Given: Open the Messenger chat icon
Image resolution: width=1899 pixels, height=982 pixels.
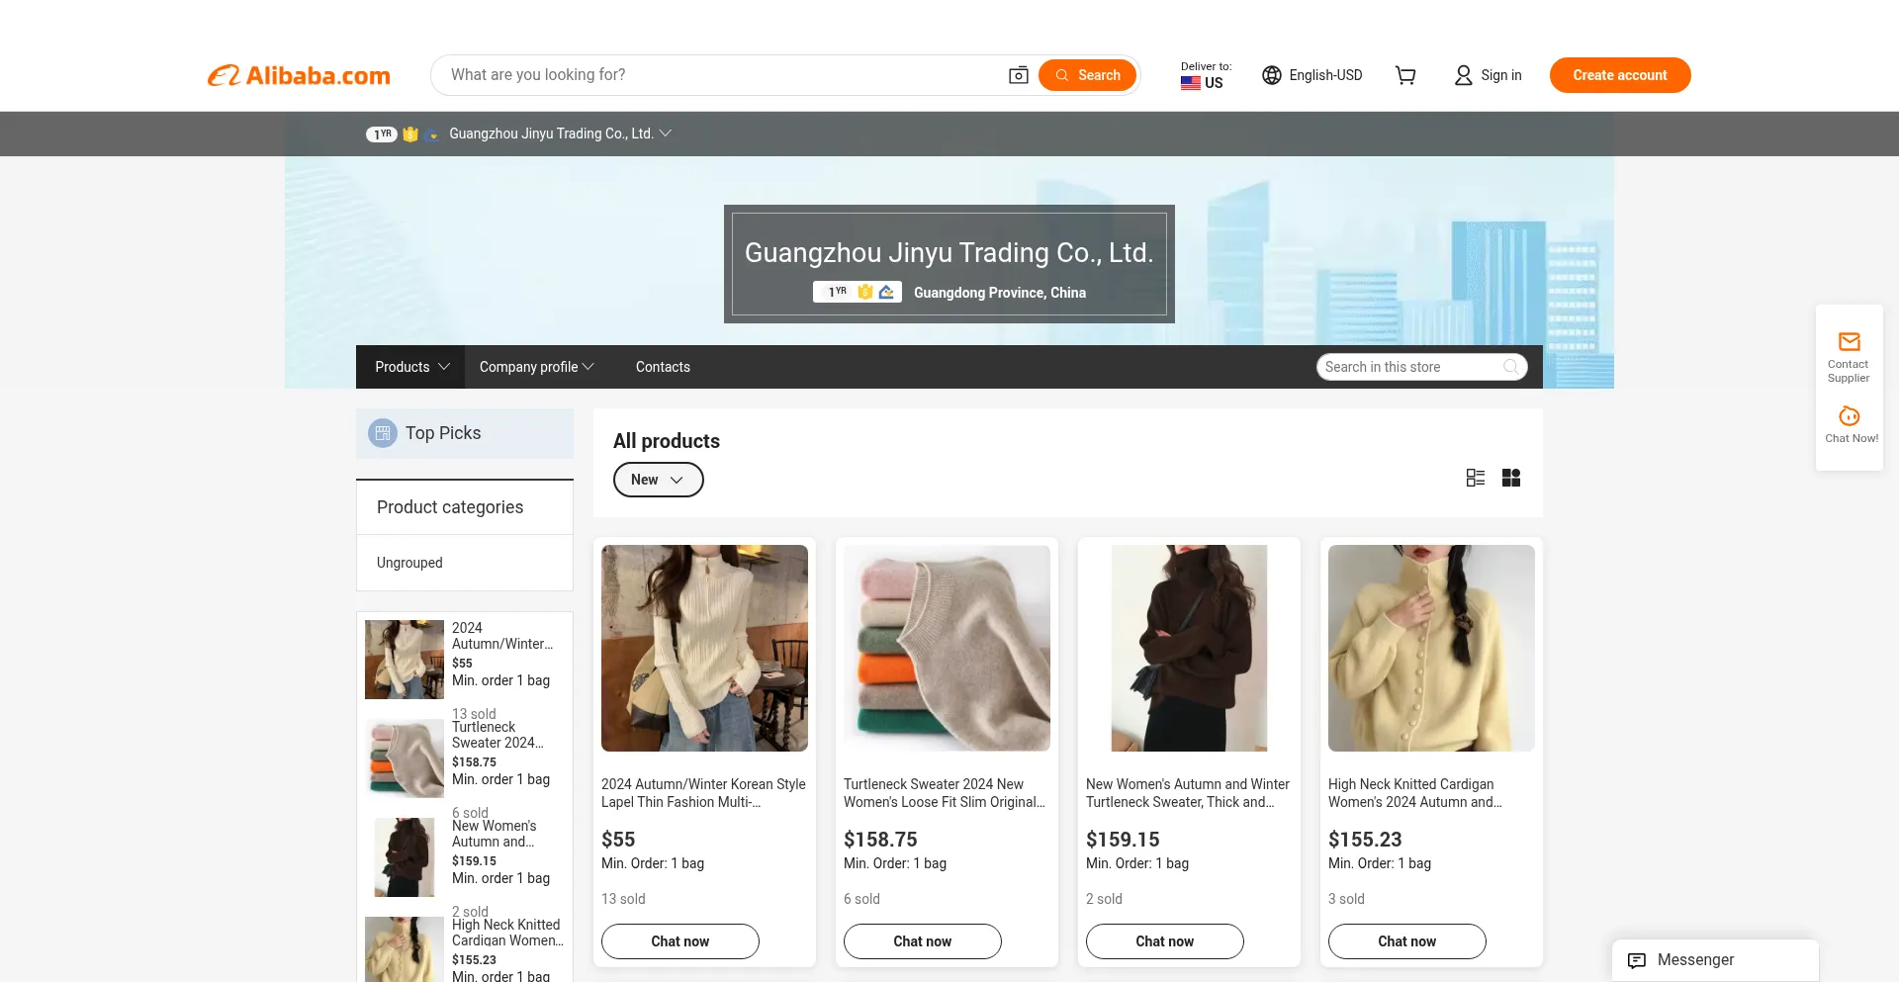Looking at the screenshot, I should [x=1637, y=960].
